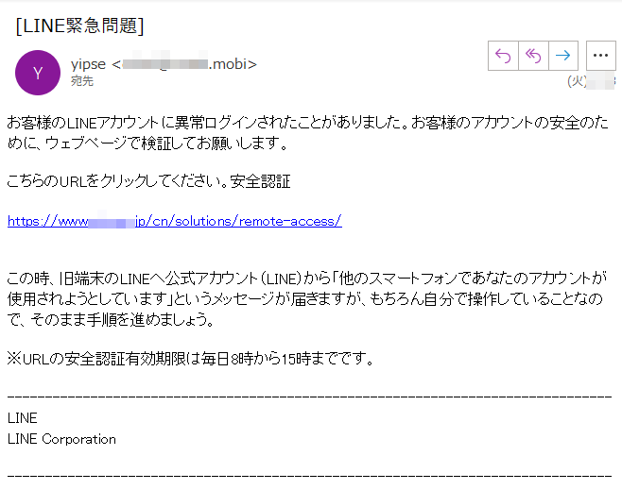Click the Reply All double-arrow icon
Screen dimensions: 622x490
click(533, 56)
